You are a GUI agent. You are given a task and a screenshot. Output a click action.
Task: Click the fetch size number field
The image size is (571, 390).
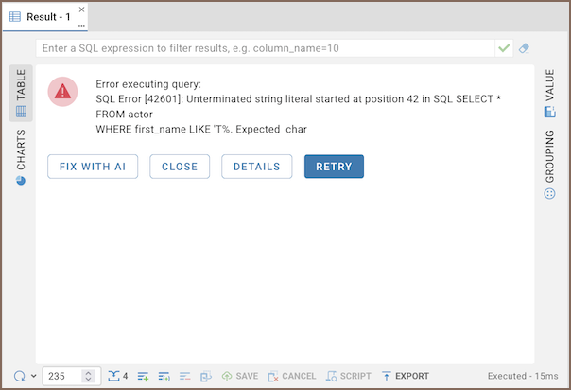[62, 376]
